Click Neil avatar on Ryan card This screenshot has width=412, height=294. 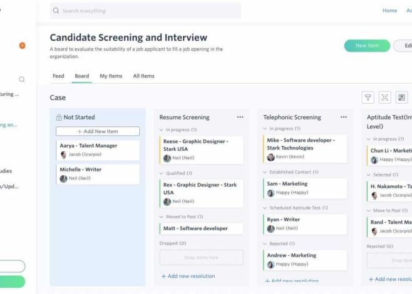[271, 229]
